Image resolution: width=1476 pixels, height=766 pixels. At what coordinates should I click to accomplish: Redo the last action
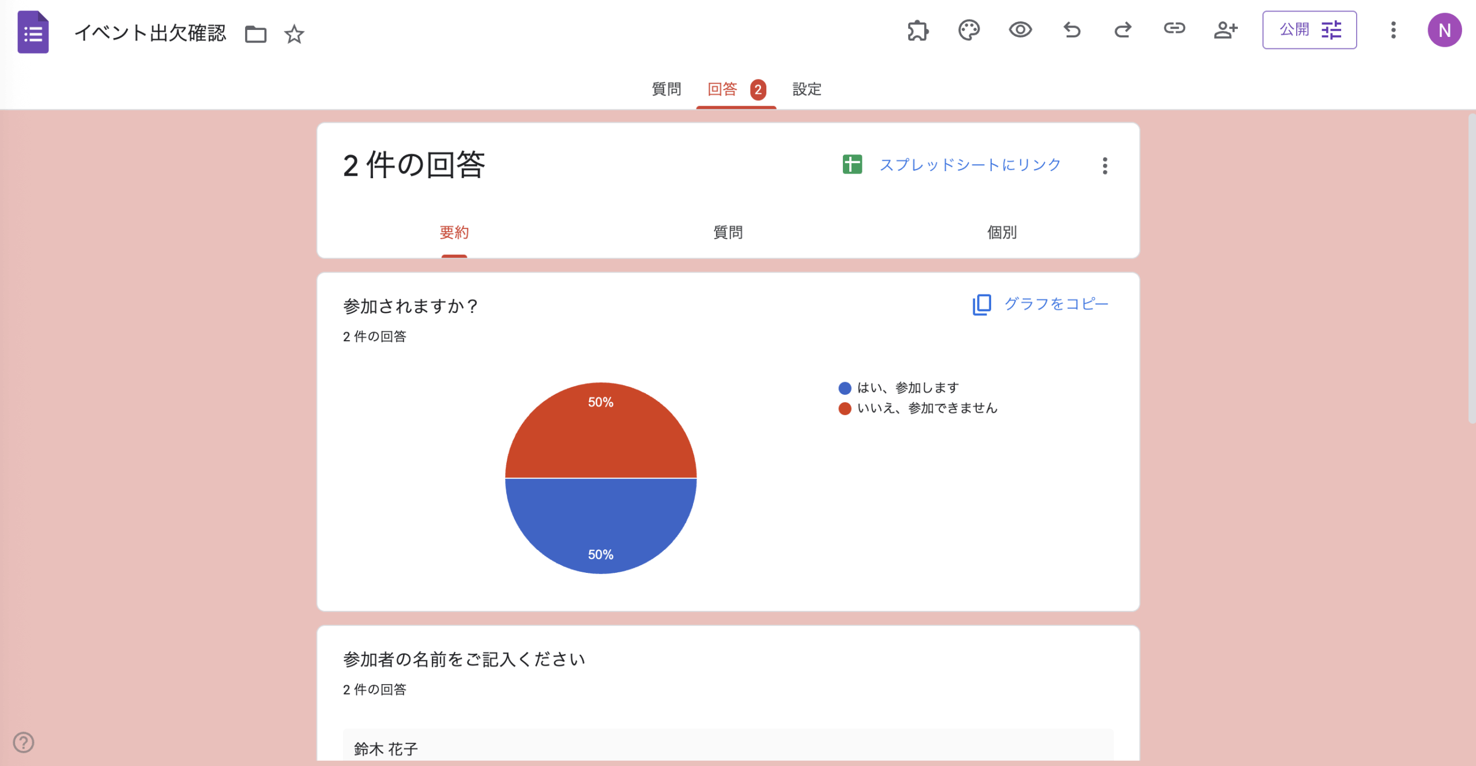click(x=1123, y=29)
